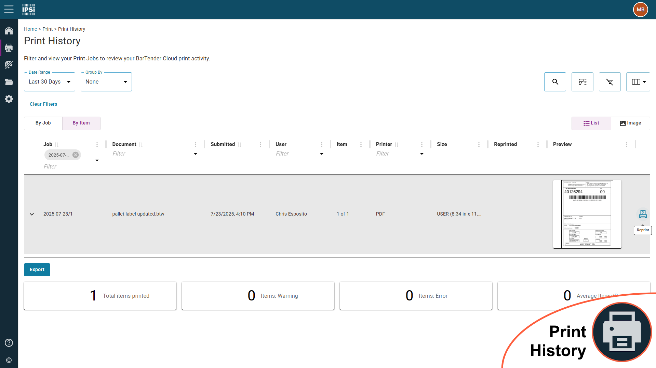This screenshot has width=656, height=368.
Task: Click the Clear Filters link
Action: pos(43,104)
